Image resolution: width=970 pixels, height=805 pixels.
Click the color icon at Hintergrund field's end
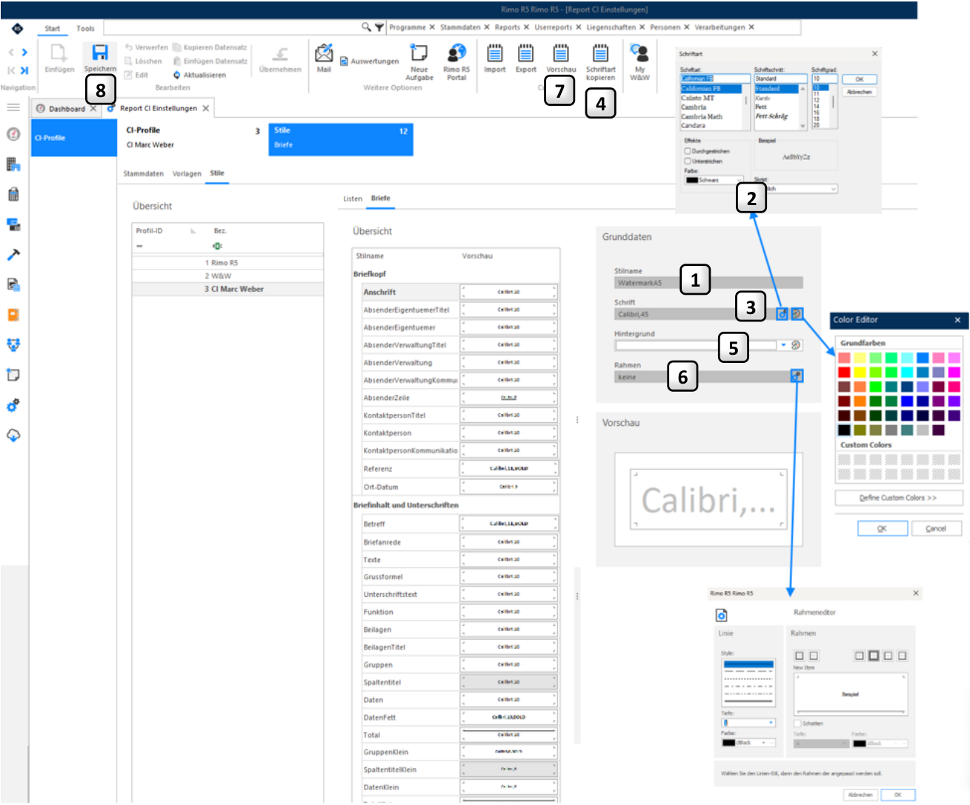(x=796, y=345)
